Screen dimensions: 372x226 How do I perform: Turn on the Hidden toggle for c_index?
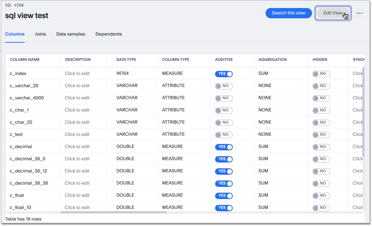[321, 74]
